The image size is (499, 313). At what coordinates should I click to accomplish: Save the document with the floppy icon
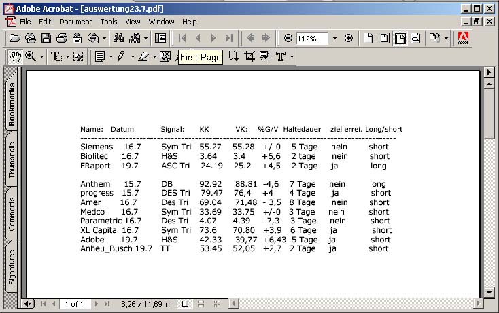(x=46, y=39)
